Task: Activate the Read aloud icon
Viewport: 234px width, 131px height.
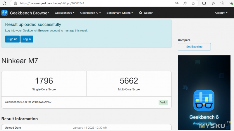Action: tap(185, 3)
